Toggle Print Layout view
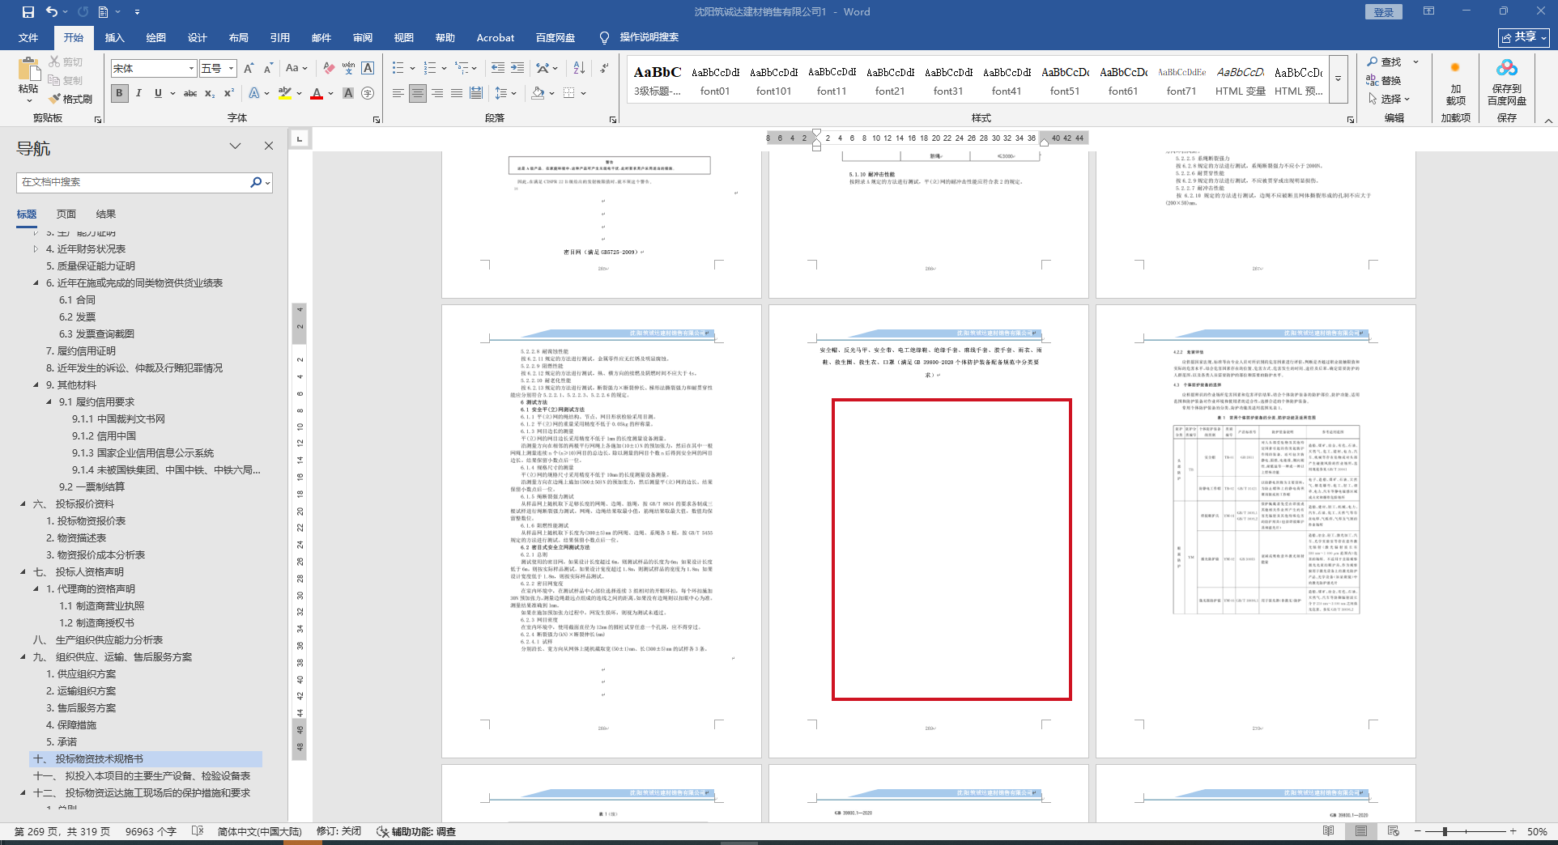 1361,831
